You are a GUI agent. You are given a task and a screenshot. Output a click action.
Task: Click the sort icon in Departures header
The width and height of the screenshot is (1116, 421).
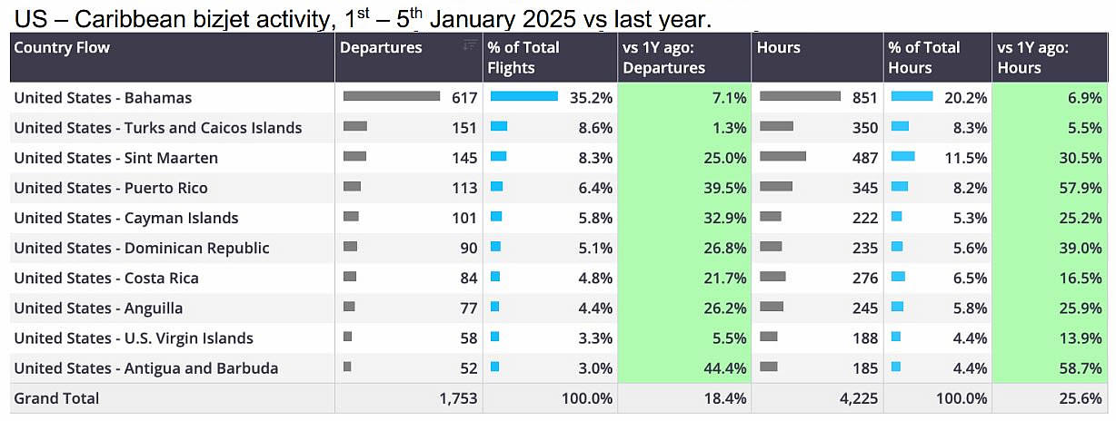470,45
